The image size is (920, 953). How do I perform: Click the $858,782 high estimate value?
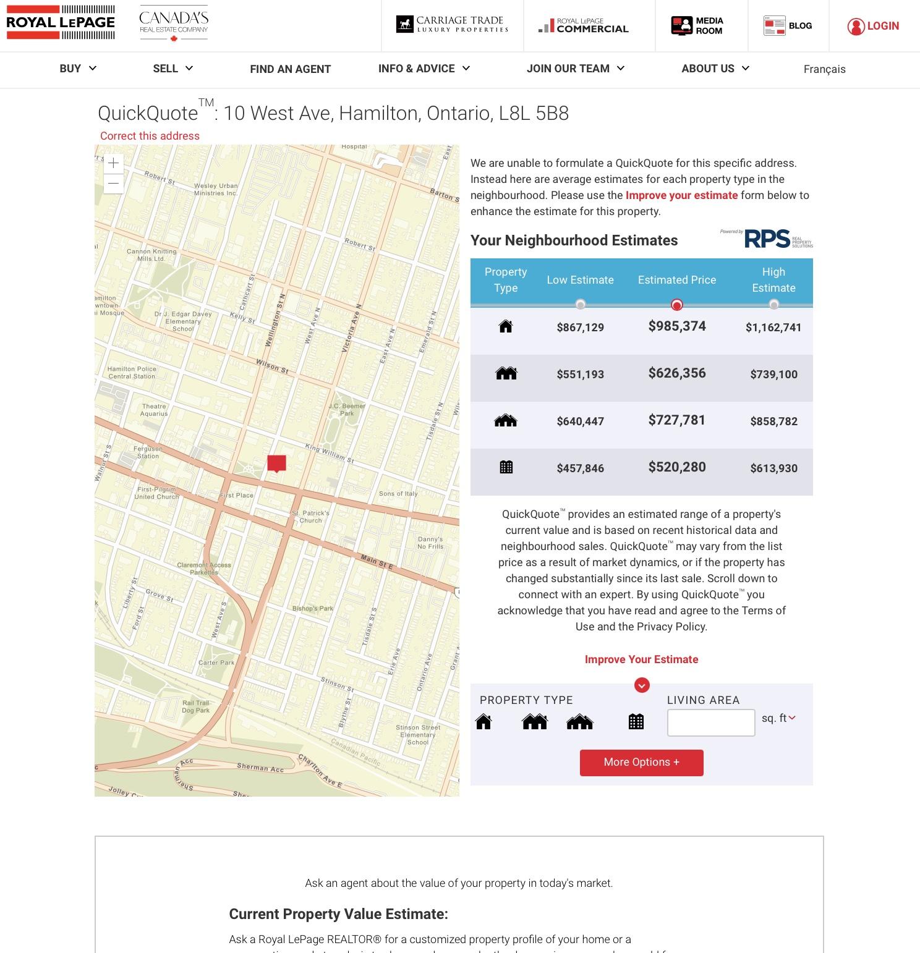click(773, 421)
